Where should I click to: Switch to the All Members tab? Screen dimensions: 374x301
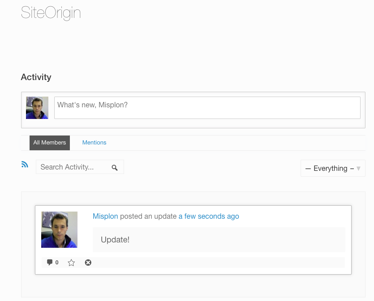coord(50,143)
